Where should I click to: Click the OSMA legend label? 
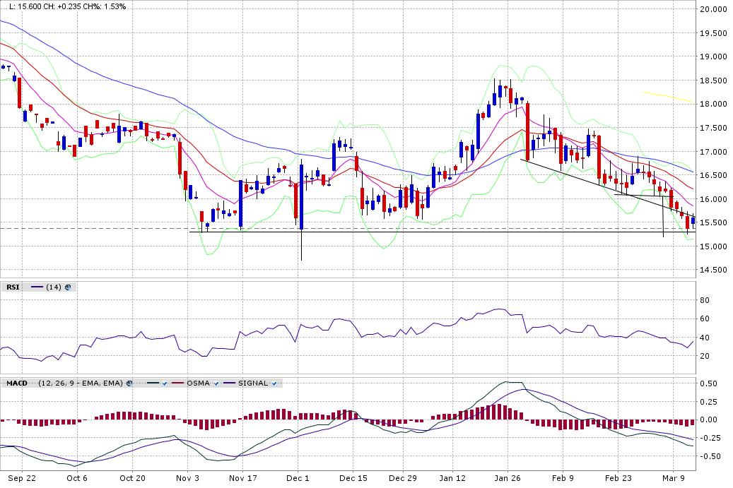click(198, 383)
